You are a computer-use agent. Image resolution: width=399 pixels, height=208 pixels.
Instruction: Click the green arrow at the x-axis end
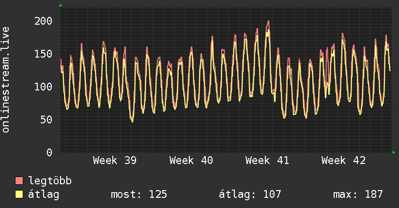(394, 152)
